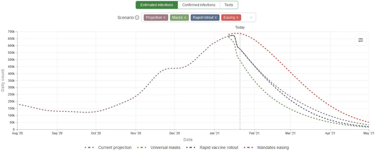The image size is (379, 153).
Task: Toggle the Current projection legend series
Action: coord(115,147)
